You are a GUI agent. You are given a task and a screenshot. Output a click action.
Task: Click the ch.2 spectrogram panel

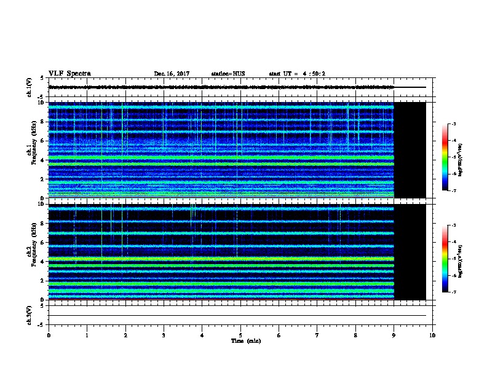coord(237,252)
